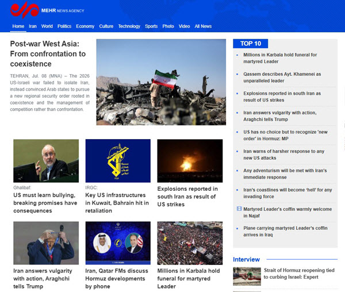Open 'Millions in Karbala hold funeral' card headline
Image resolution: width=345 pixels, height=292 pixels.
click(189, 279)
